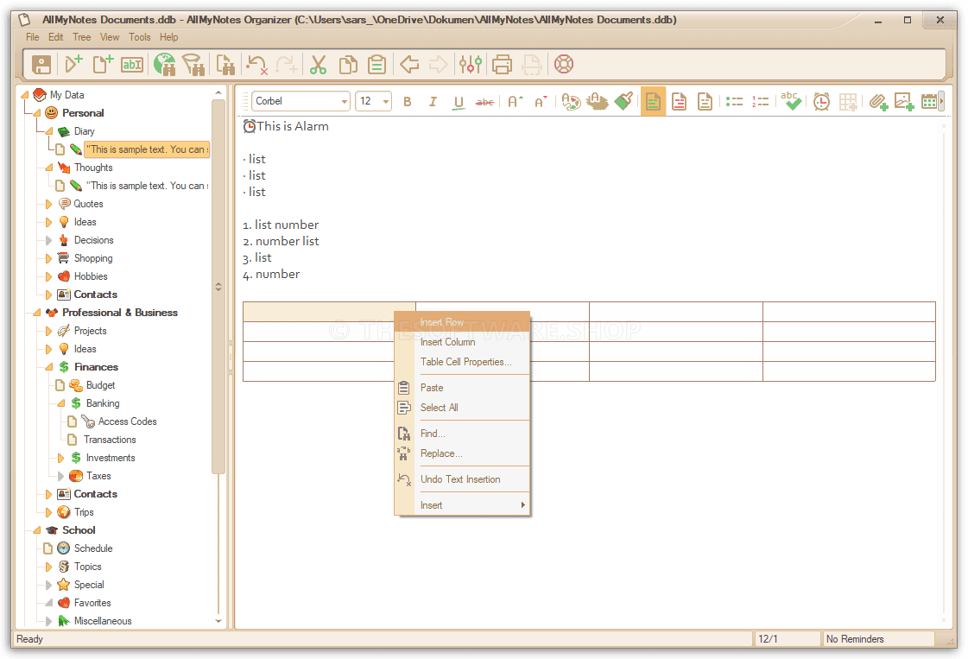Click the Undo icon in the main toolbar
The image size is (968, 659).
point(256,64)
